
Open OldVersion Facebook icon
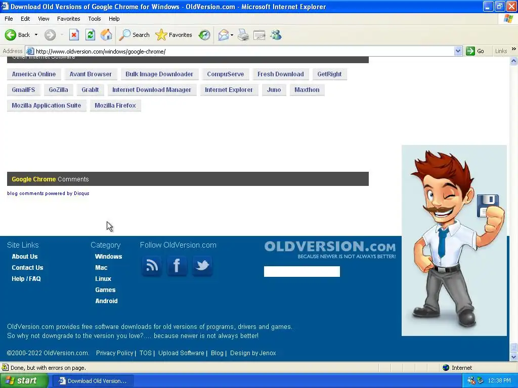click(x=177, y=266)
